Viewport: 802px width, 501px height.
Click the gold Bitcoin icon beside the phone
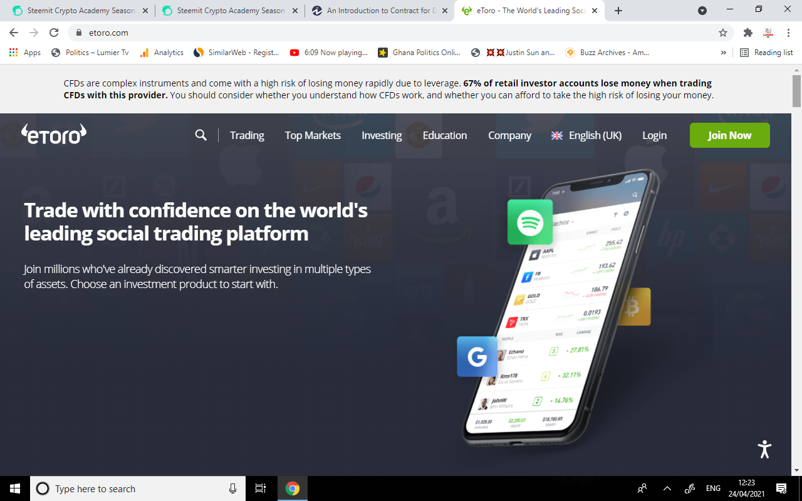coord(633,307)
